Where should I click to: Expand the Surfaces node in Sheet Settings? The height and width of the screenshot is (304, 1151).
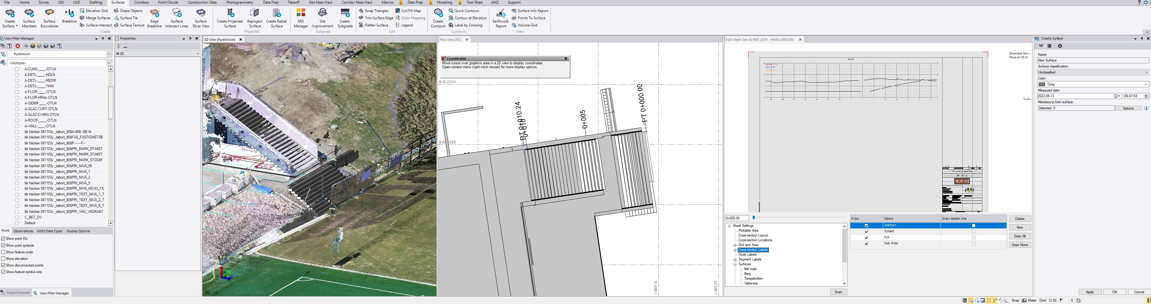[x=736, y=264]
